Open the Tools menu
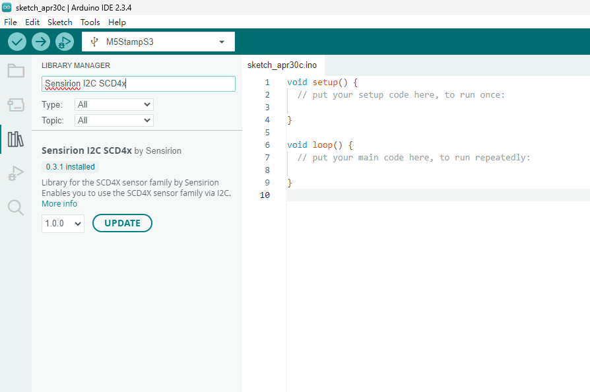The width and height of the screenshot is (590, 392). click(90, 22)
